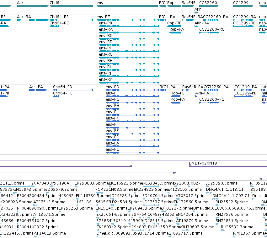Select the CG32260-PC protein label

[211, 99]
